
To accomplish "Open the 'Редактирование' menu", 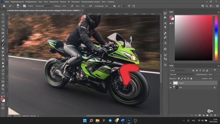I will (x=17, y=2).
